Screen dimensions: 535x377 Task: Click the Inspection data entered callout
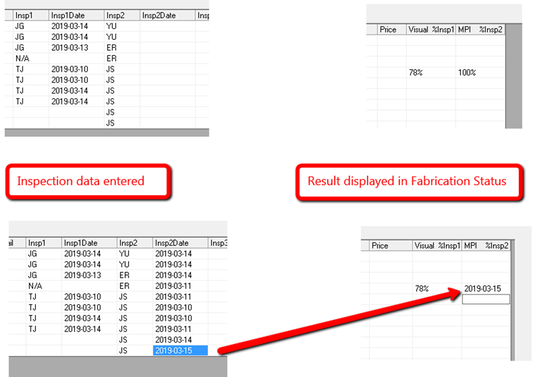click(86, 181)
